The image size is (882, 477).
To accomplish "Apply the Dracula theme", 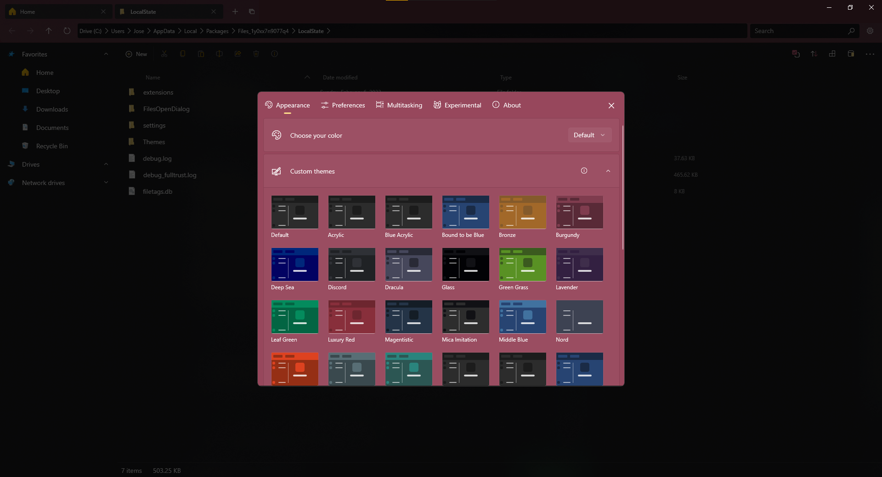I will (x=409, y=264).
